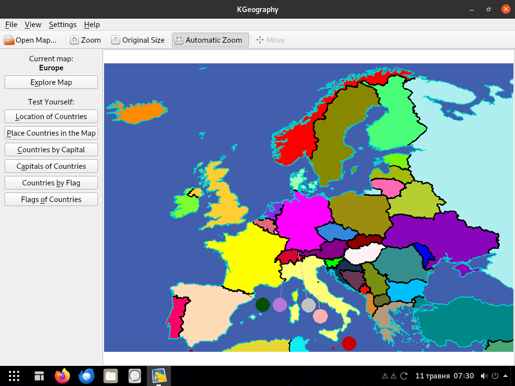Start the Location of Countries test
Image resolution: width=515 pixels, height=386 pixels.
point(51,117)
